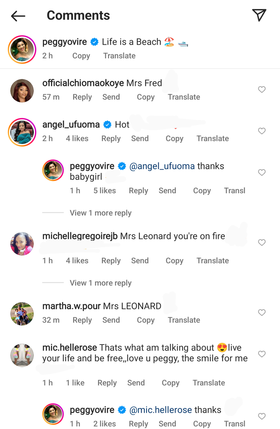The image size is (280, 429).
Task: Send michellegregoirejb's comment
Action: 140,261
